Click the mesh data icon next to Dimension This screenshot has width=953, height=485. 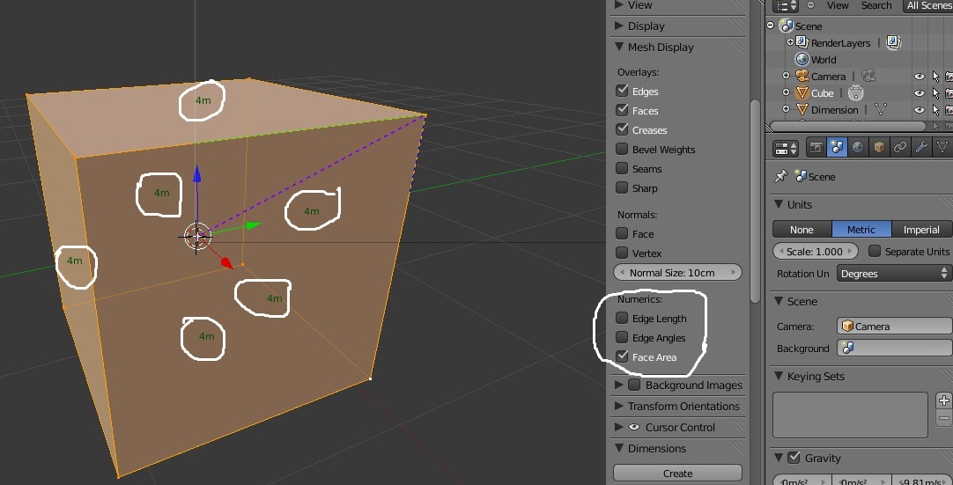point(880,109)
